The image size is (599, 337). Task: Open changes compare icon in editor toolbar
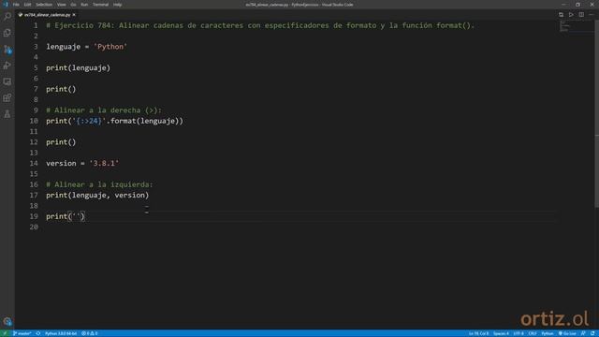(561, 15)
